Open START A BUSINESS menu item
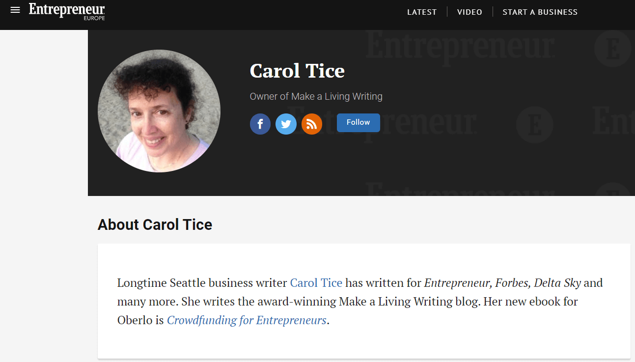 click(540, 12)
